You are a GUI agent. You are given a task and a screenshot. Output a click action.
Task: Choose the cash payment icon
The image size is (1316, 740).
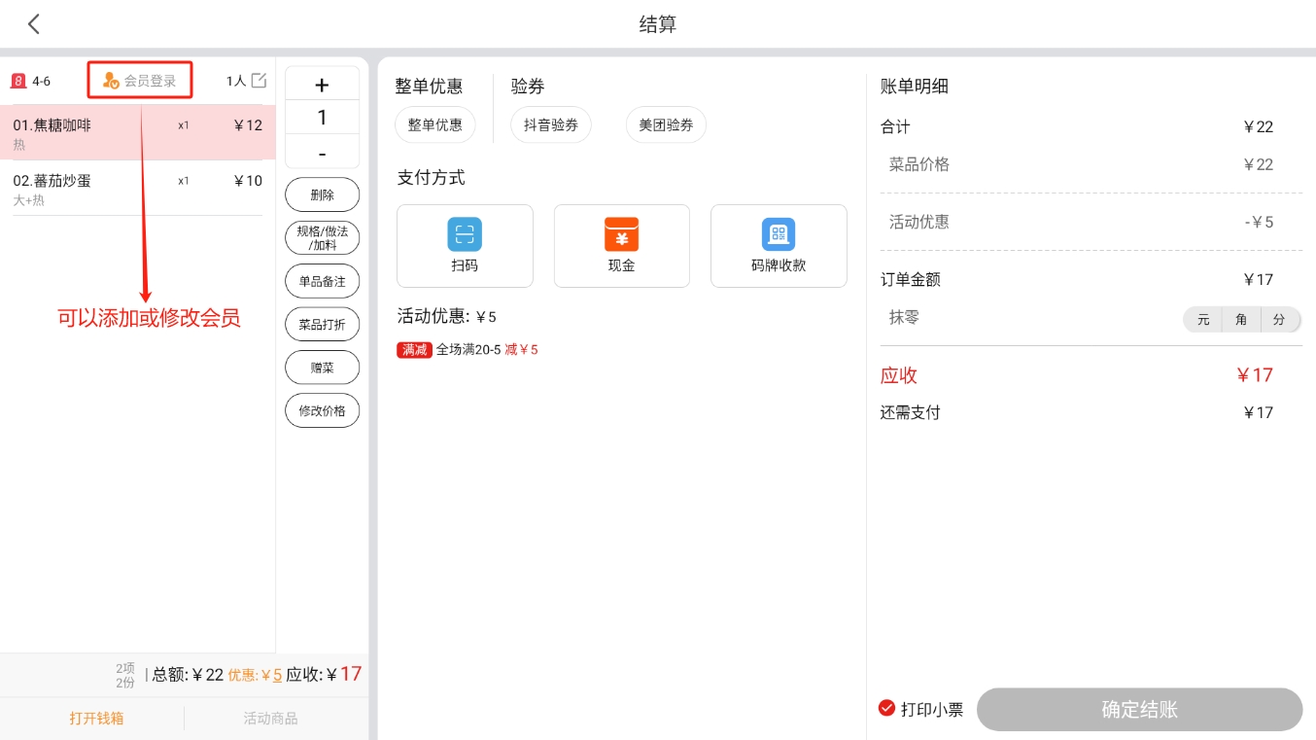coord(621,234)
